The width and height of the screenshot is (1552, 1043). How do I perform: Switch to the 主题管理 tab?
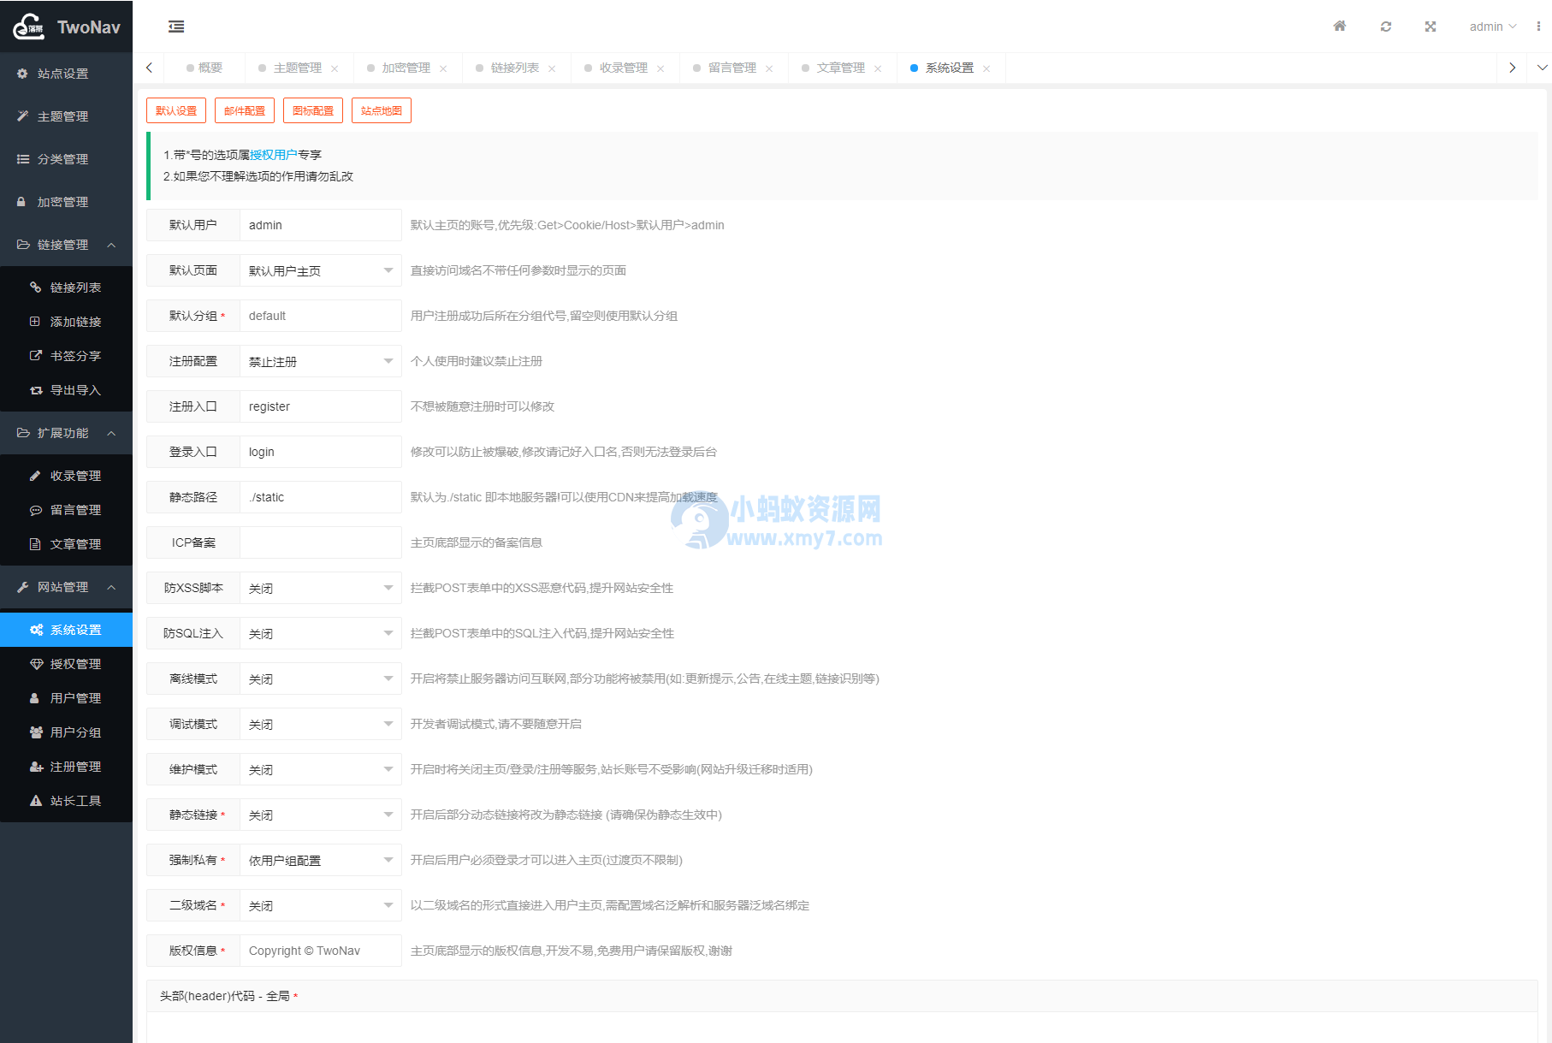[x=297, y=68]
